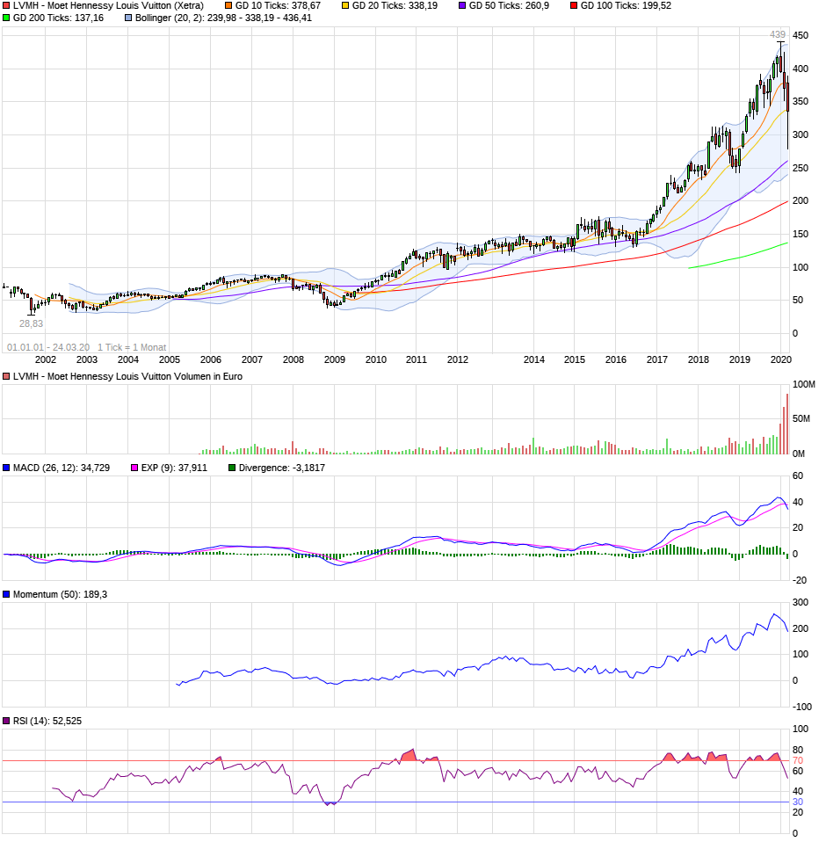Click the blue 30 RSI oversold level label
This screenshot has width=826, height=842.
point(798,802)
